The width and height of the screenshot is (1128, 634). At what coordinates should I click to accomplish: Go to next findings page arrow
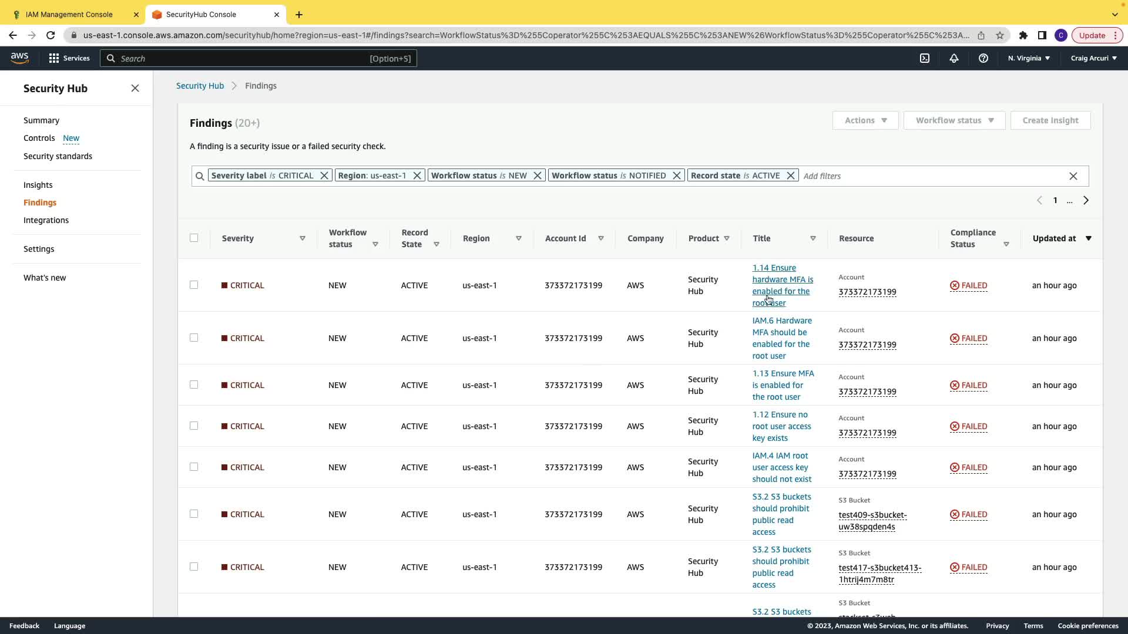click(x=1086, y=200)
